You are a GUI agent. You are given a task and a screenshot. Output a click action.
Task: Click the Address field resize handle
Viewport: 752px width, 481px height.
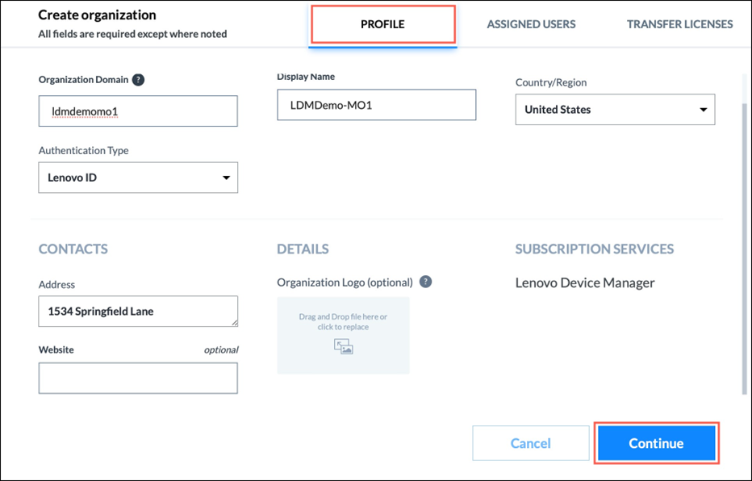pyautogui.click(x=235, y=324)
